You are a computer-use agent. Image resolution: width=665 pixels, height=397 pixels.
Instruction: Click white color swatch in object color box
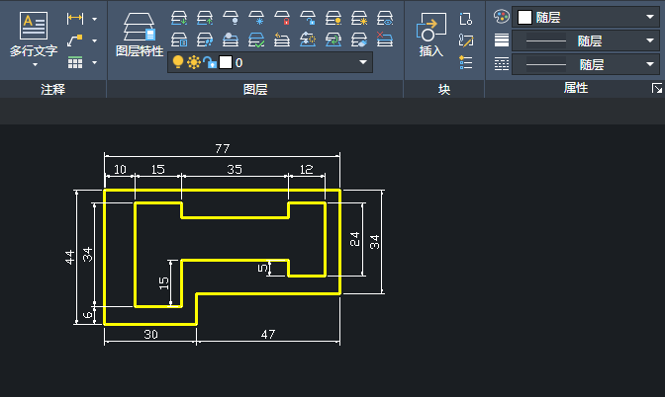pos(525,18)
